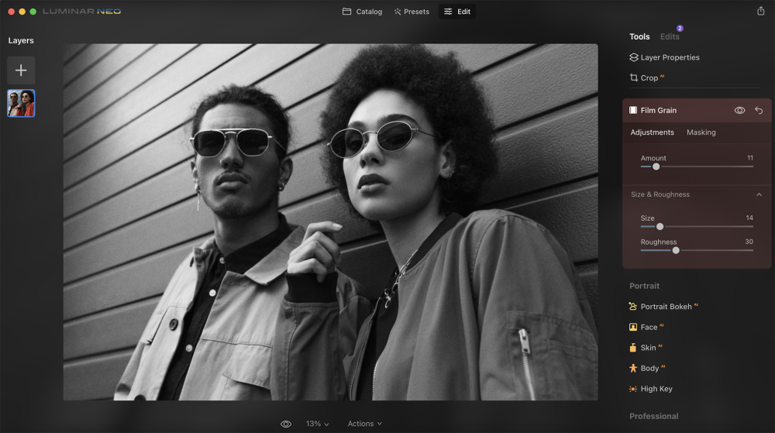Toggle Film Grain visibility eye
Screen dimensions: 775x433
tap(739, 110)
